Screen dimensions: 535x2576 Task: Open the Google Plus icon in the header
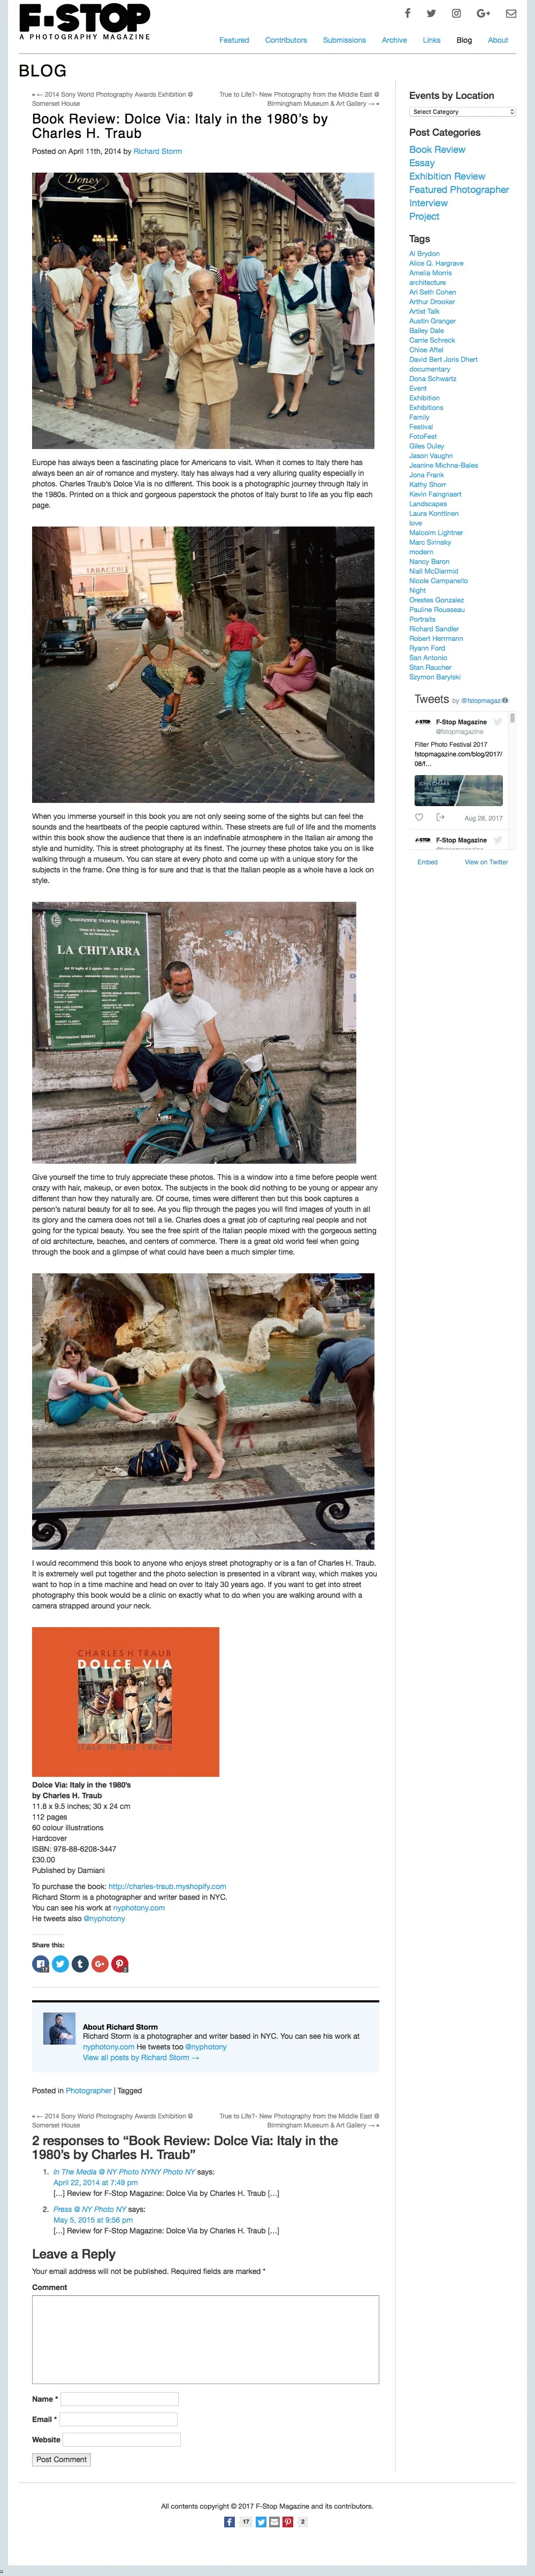coord(483,13)
